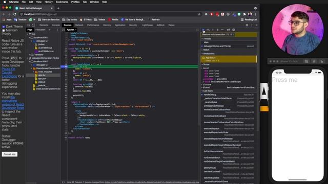Open DevTools settings gear
Screen dimensions: 328x184
click(247, 25)
